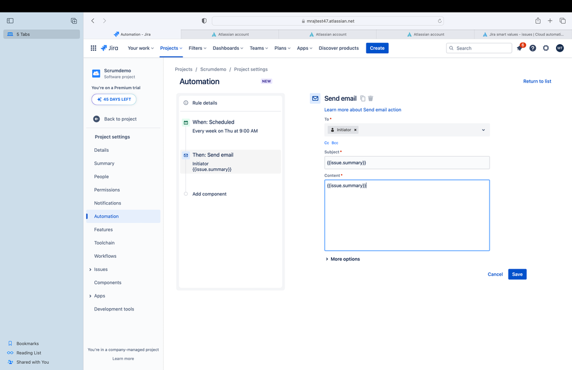Select 5 Tabs group in sidebar

point(42,34)
